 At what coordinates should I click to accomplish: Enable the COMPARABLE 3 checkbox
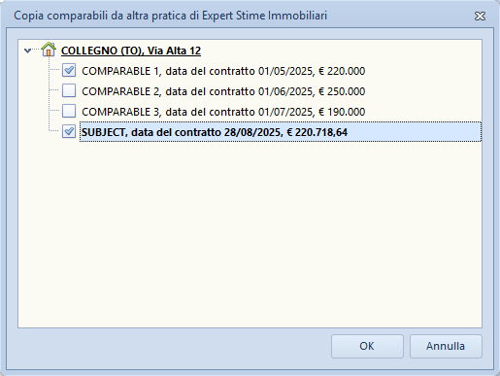69,111
